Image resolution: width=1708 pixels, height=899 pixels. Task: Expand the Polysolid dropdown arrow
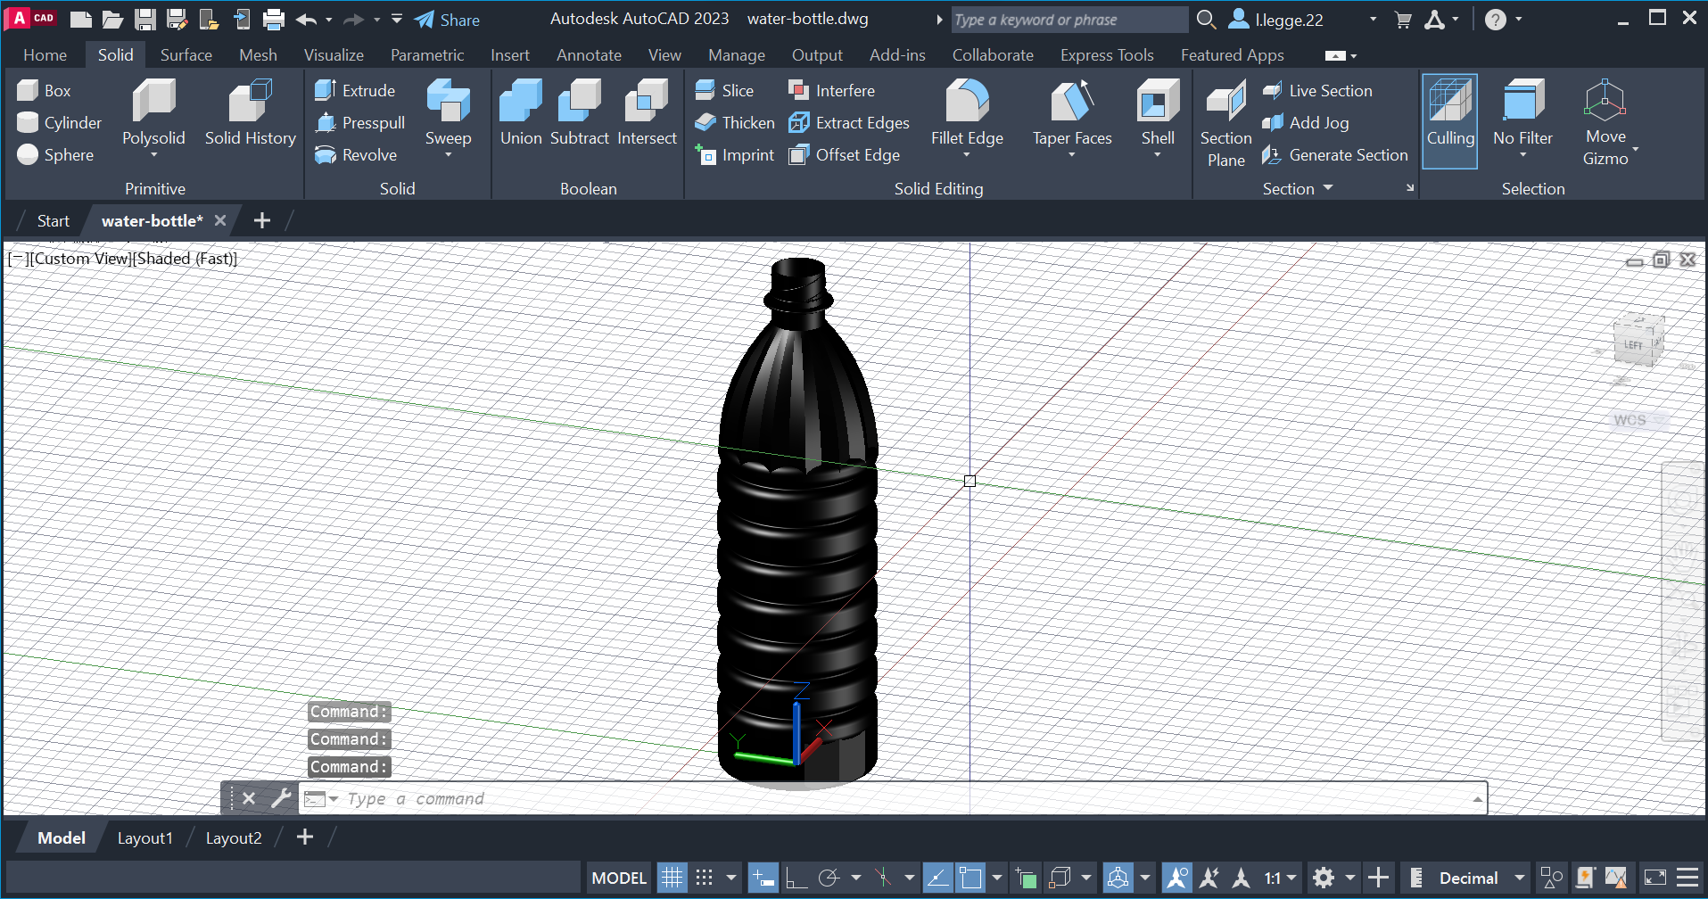click(153, 155)
